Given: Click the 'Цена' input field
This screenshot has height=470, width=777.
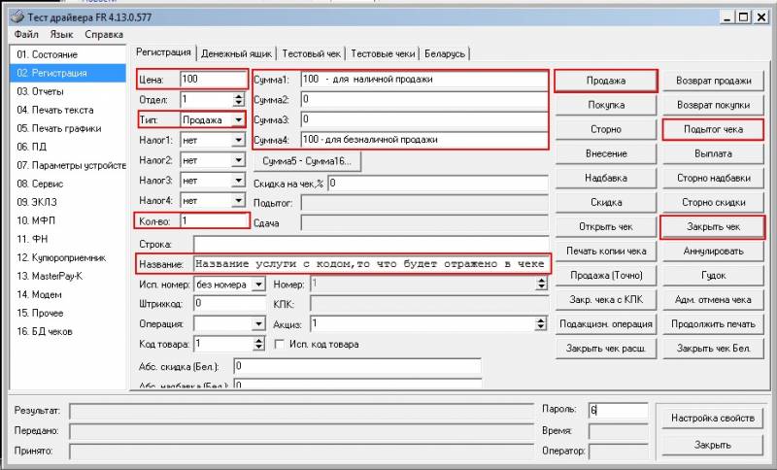Looking at the screenshot, I should 214,80.
